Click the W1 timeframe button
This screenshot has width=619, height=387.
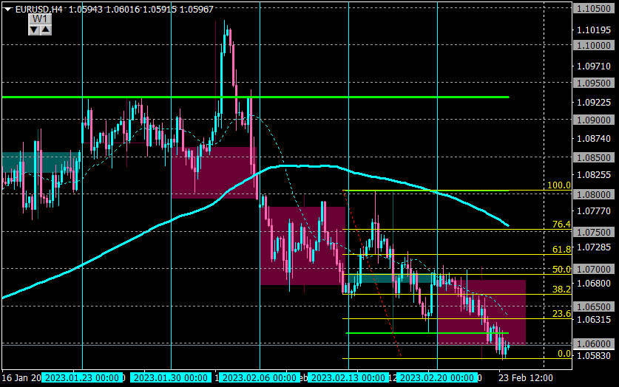point(40,19)
